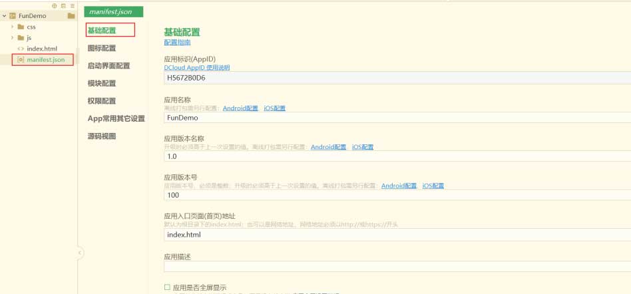Switch to the manifest.json editor tab
Screen dimensions: 631x294
tap(113, 12)
